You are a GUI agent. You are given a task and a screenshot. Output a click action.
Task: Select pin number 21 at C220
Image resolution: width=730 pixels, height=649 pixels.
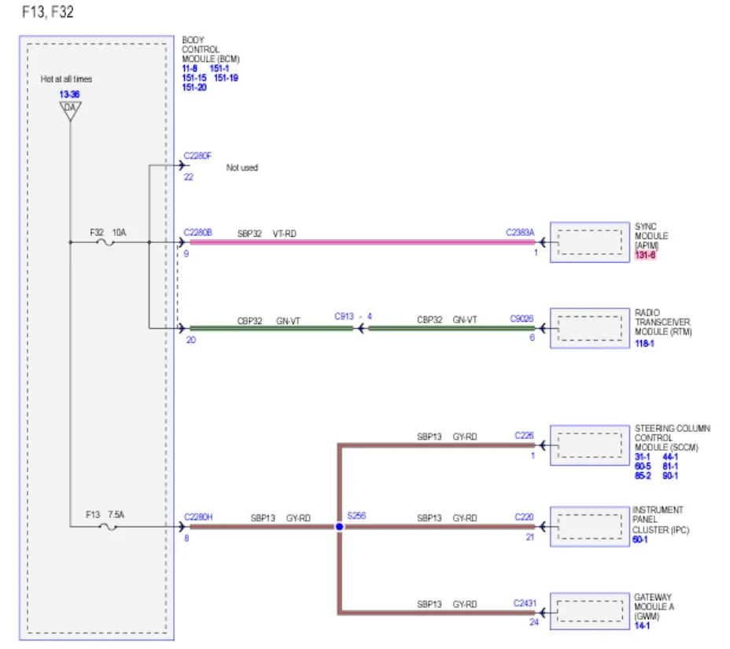530,537
